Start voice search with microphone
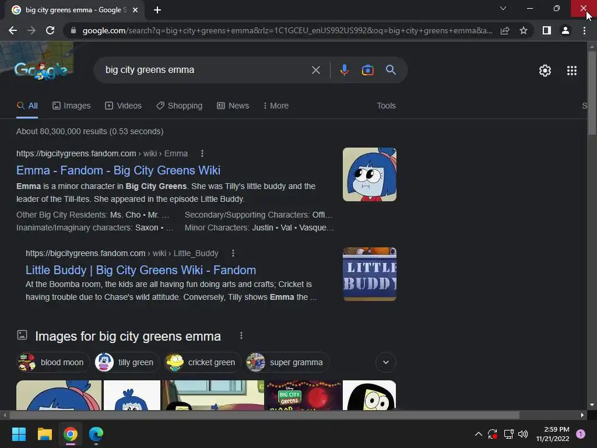Viewport: 597px width, 448px height. coord(344,70)
